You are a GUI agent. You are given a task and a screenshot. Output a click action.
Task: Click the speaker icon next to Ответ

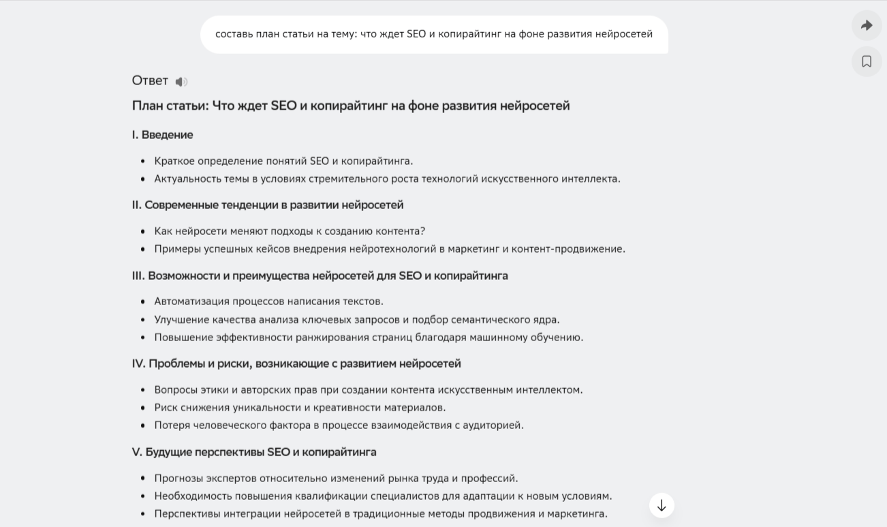pyautogui.click(x=181, y=82)
